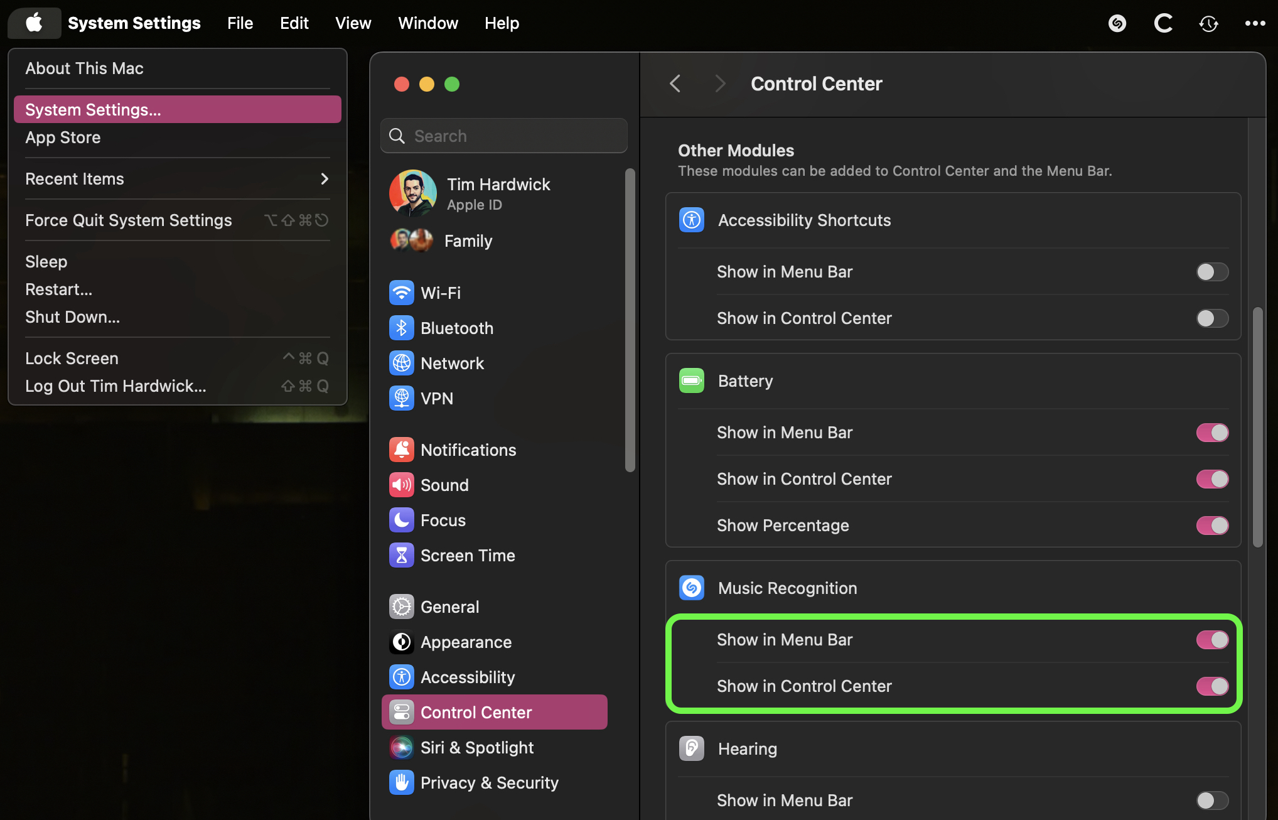The height and width of the screenshot is (820, 1278).
Task: Choose Shut Down… from Apple menu
Action: (x=178, y=317)
